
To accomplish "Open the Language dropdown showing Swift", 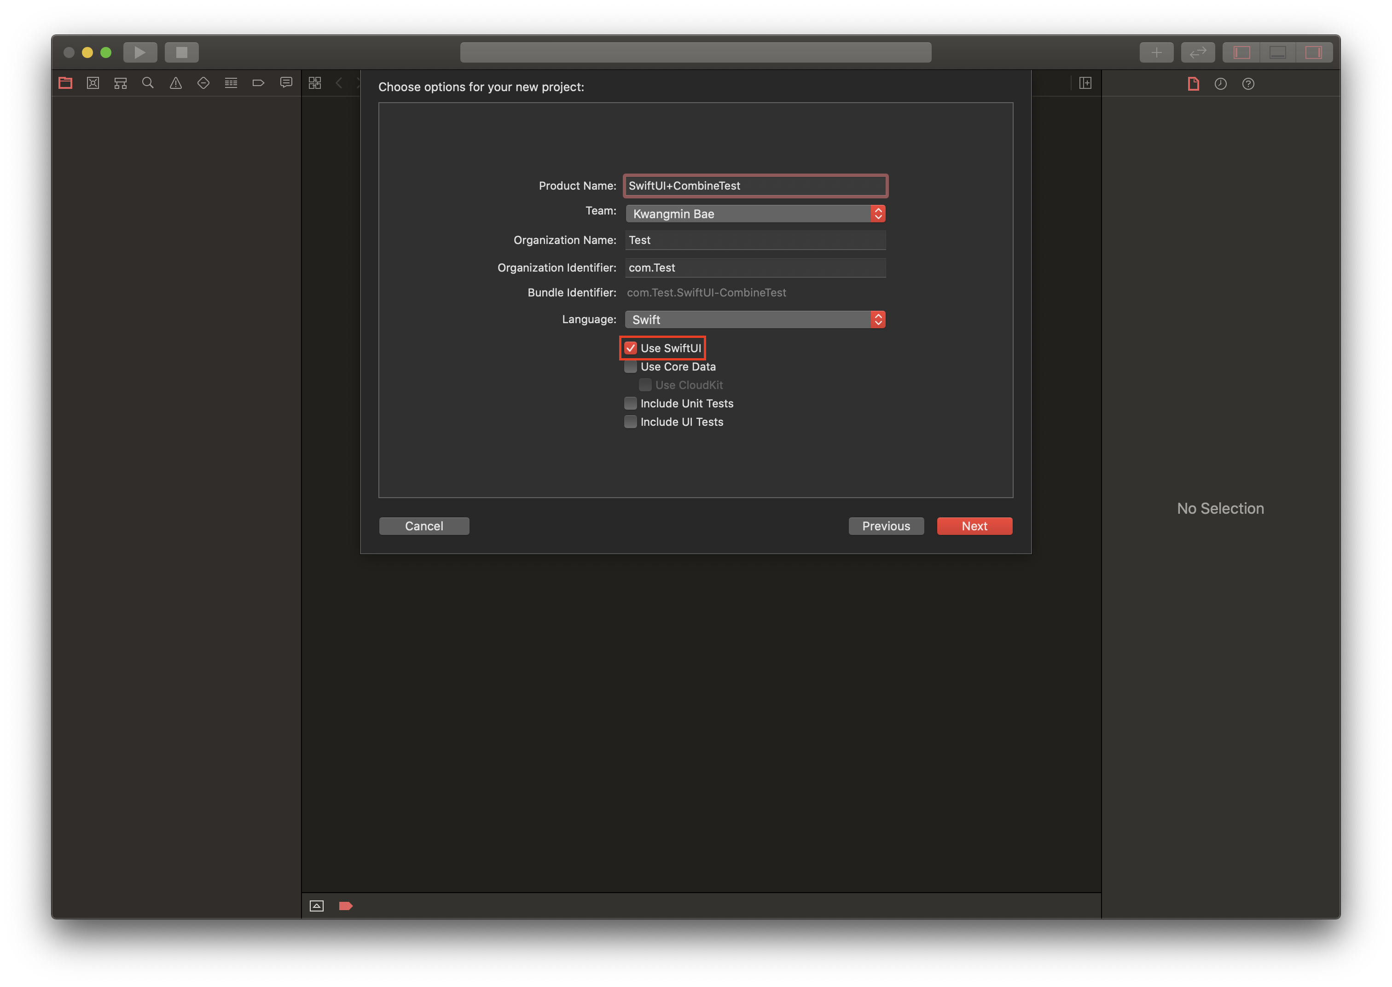I will (x=754, y=319).
